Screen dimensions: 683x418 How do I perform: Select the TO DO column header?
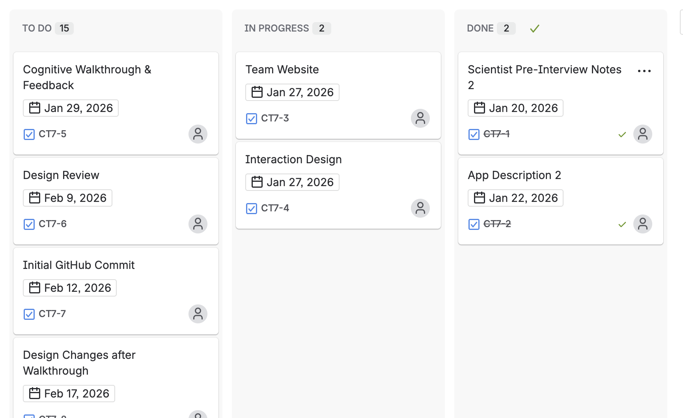37,28
